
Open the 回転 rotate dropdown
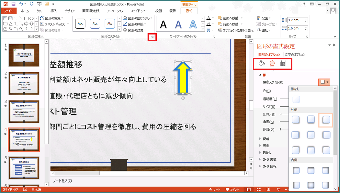pos(264,30)
